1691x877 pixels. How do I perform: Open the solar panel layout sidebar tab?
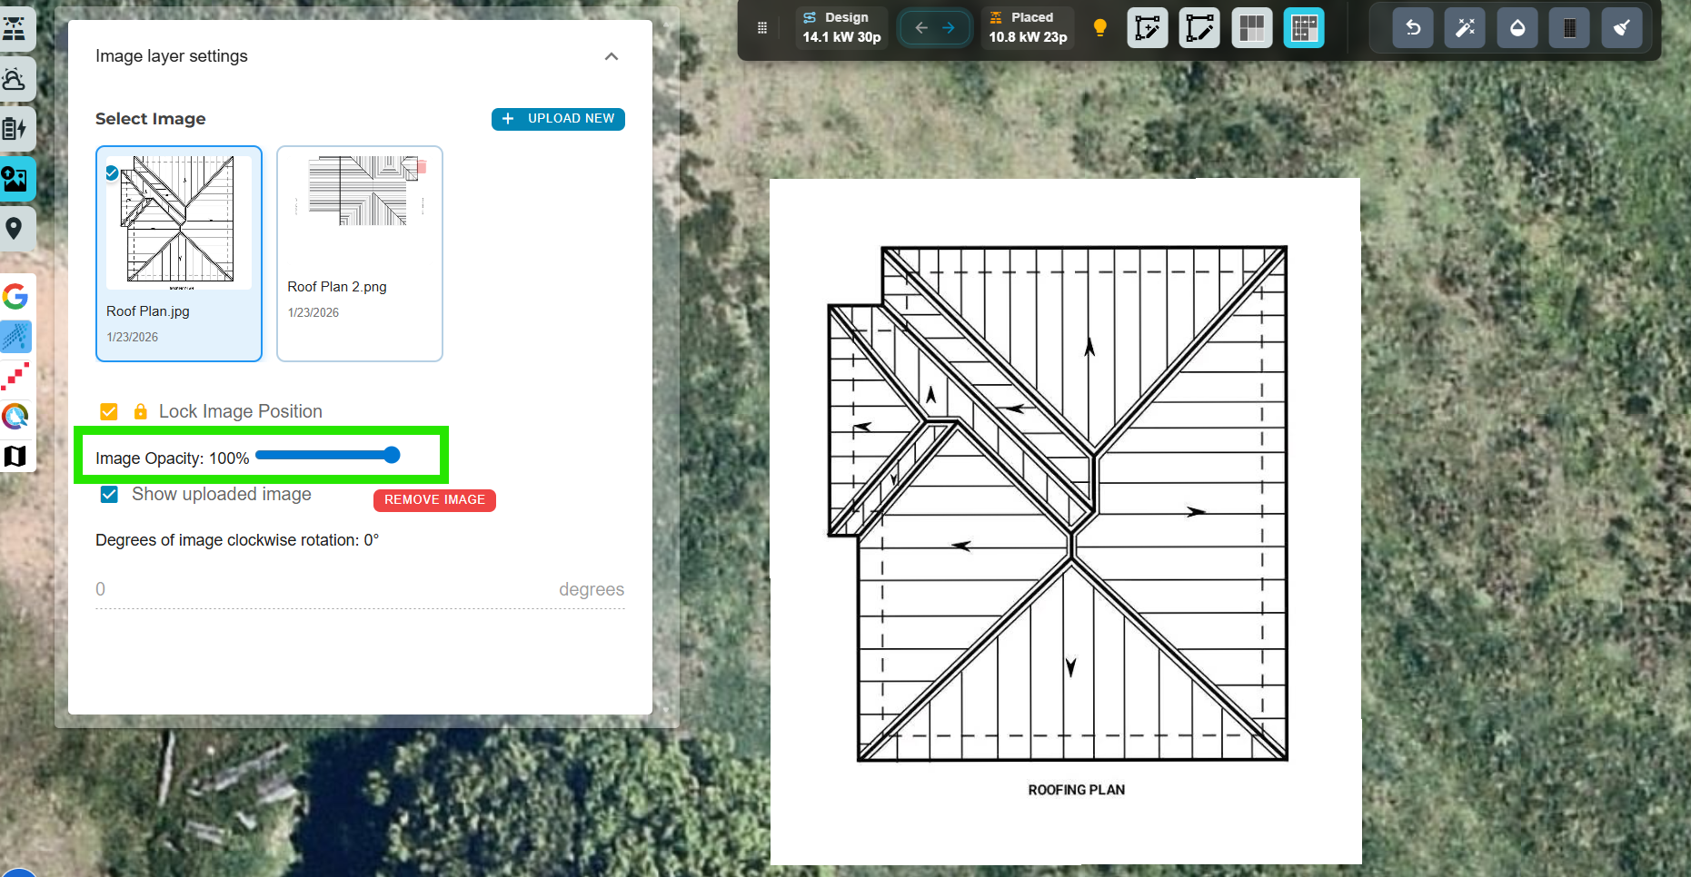15,29
